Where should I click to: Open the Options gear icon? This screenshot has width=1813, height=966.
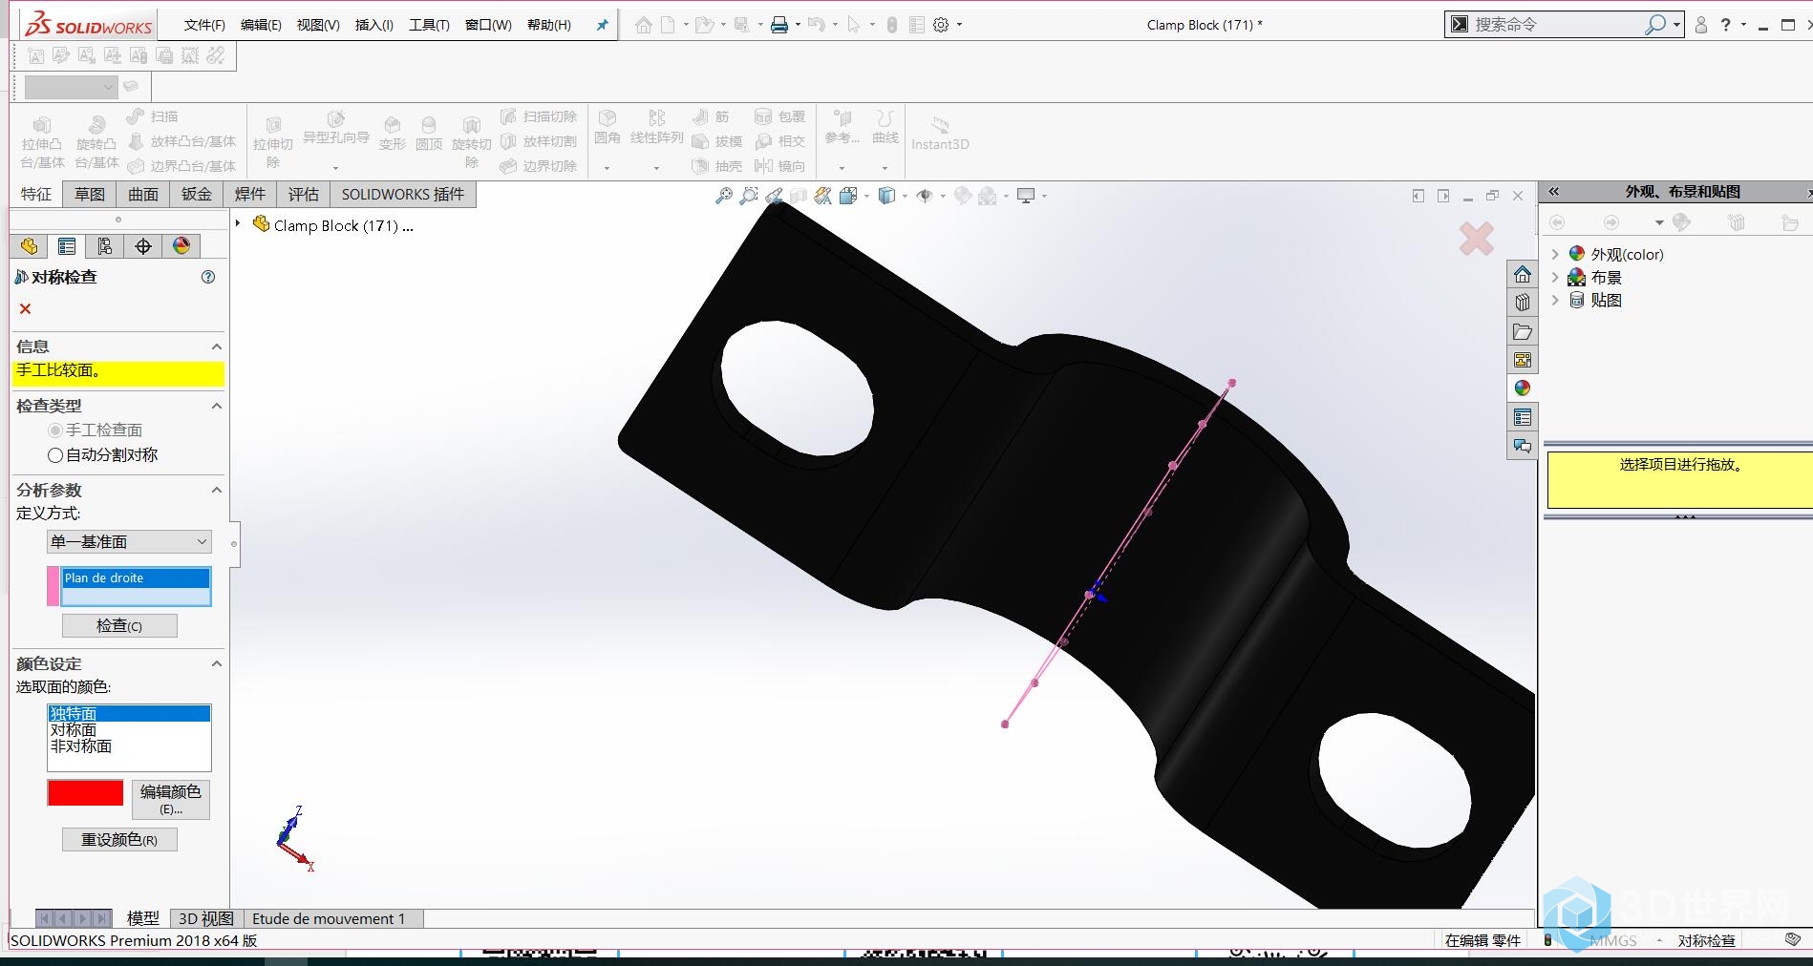tap(941, 25)
